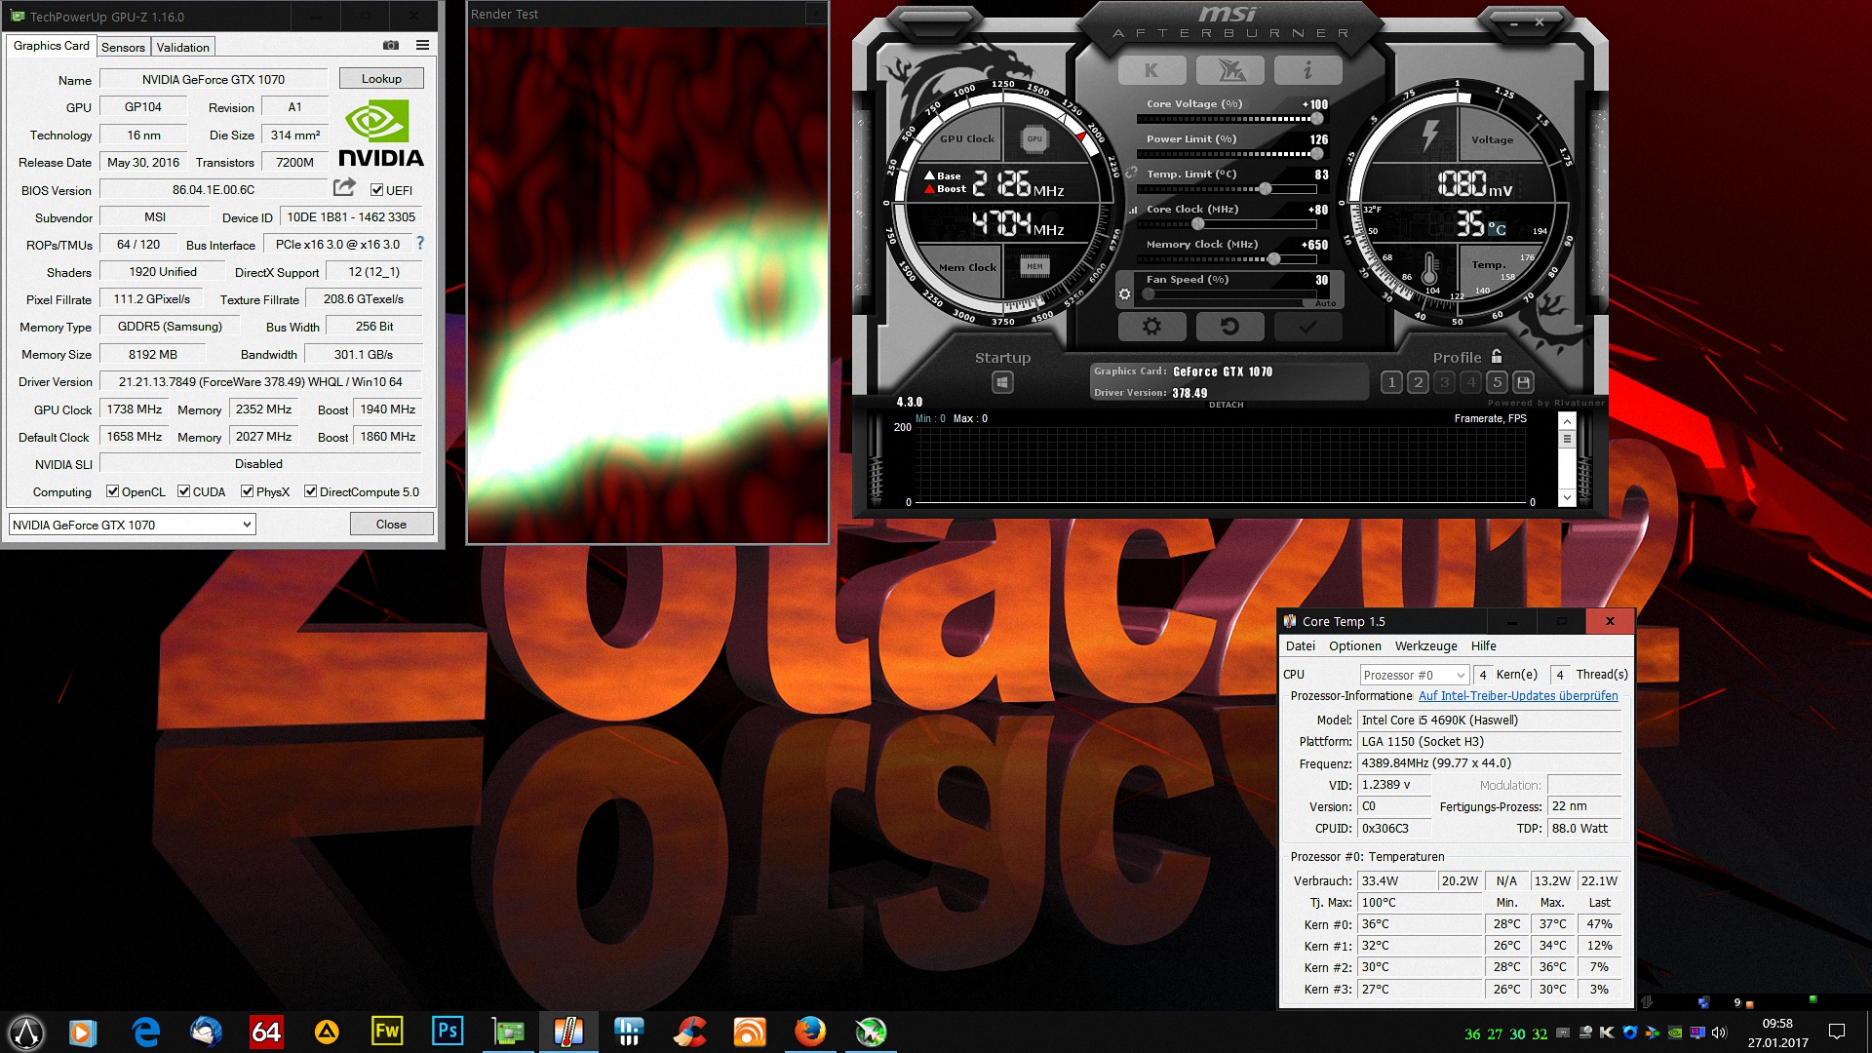Image resolution: width=1872 pixels, height=1053 pixels.
Task: Click the Afterburner information 'i' button
Action: pos(1307,70)
